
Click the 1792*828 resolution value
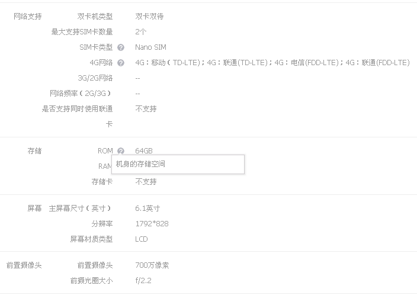(x=152, y=224)
